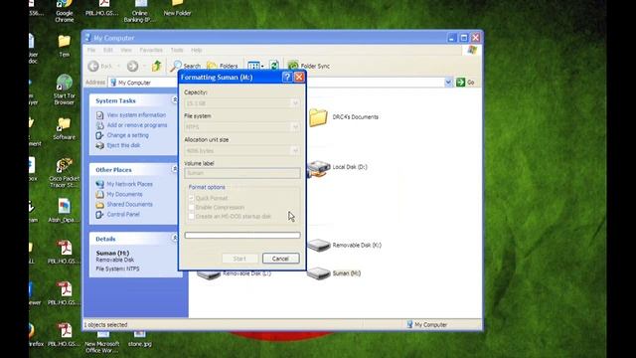Select Local Disk (D:) drive icon
This screenshot has height=358, width=636.
coord(319,168)
